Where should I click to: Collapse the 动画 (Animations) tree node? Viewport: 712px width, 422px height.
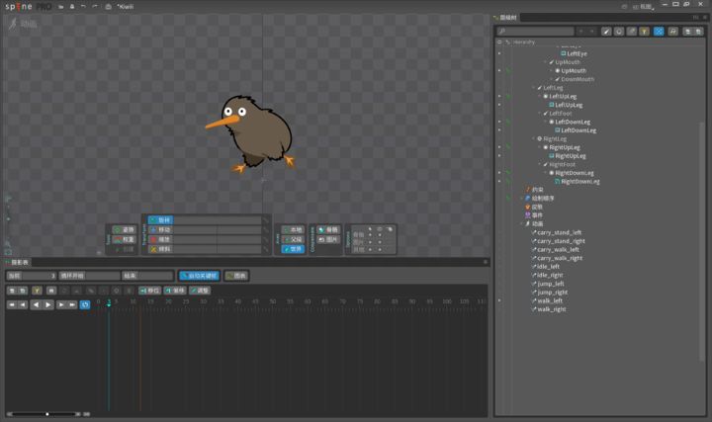521,223
